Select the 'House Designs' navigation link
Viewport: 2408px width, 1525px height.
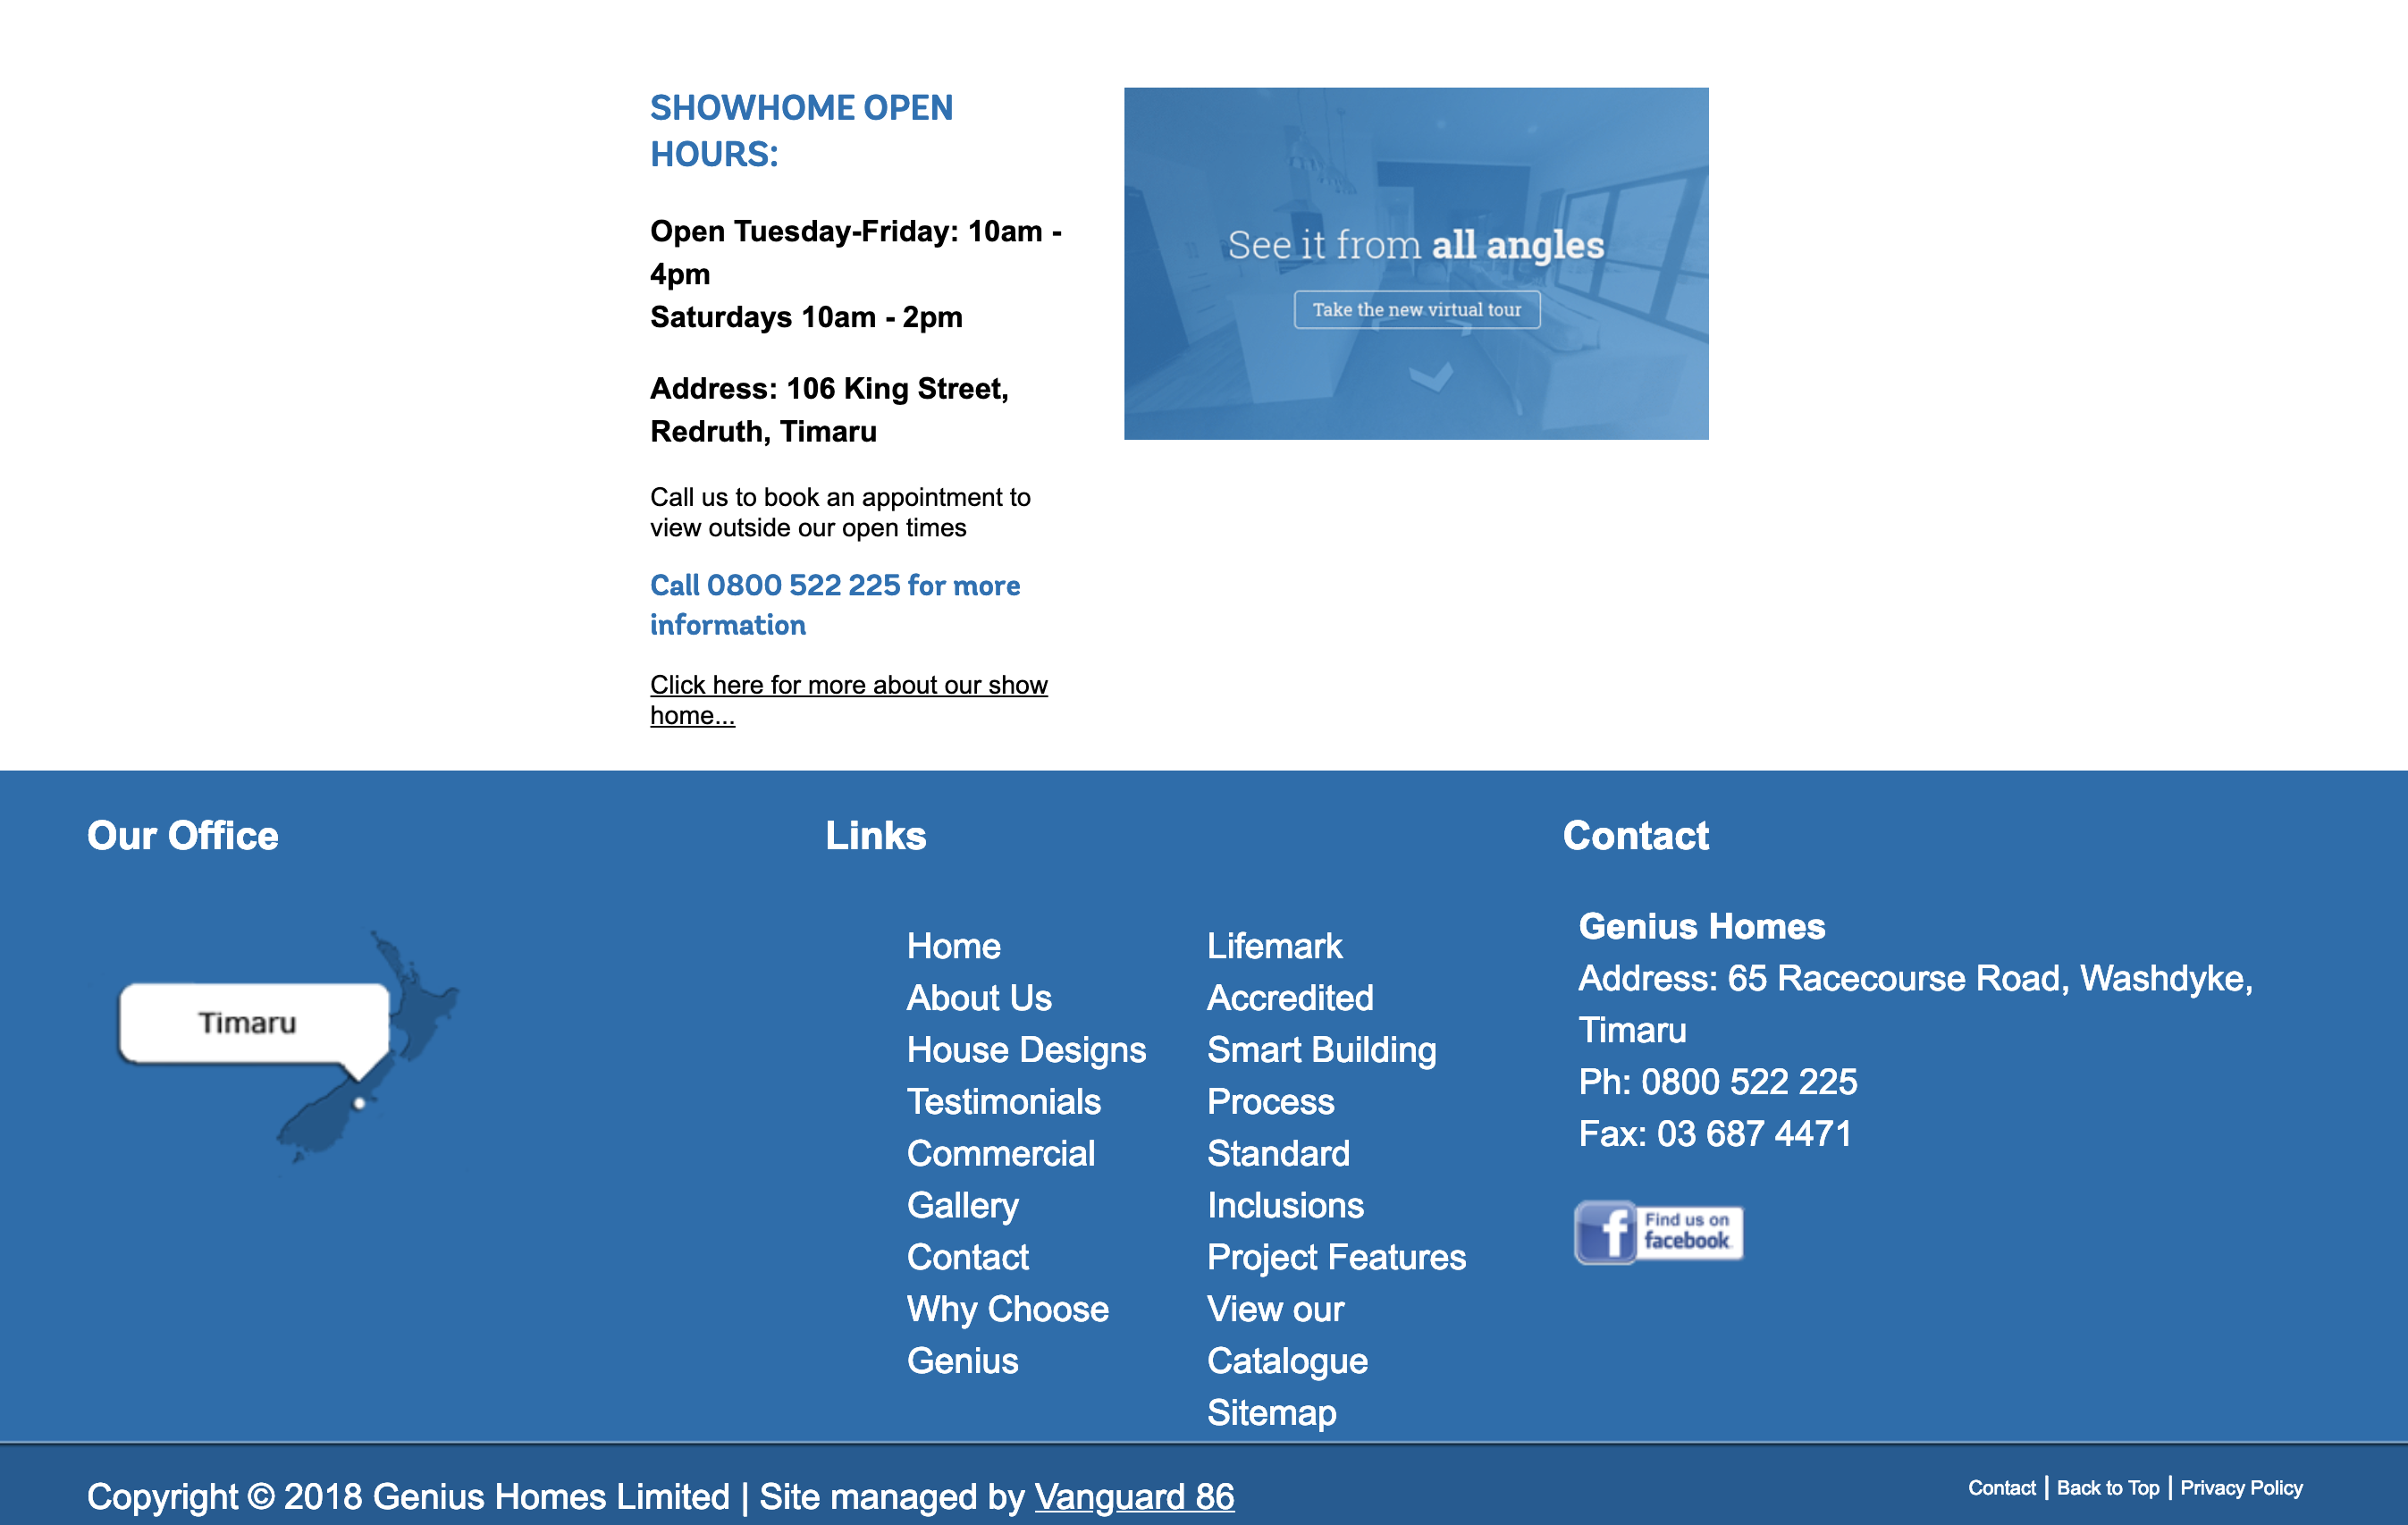[x=1023, y=1049]
